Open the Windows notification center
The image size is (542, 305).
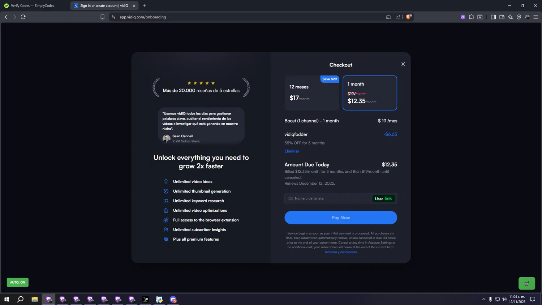coord(533,299)
